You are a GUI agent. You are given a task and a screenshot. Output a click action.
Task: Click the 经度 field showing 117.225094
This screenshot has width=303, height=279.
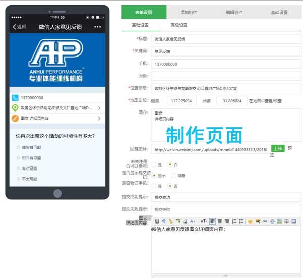181,101
